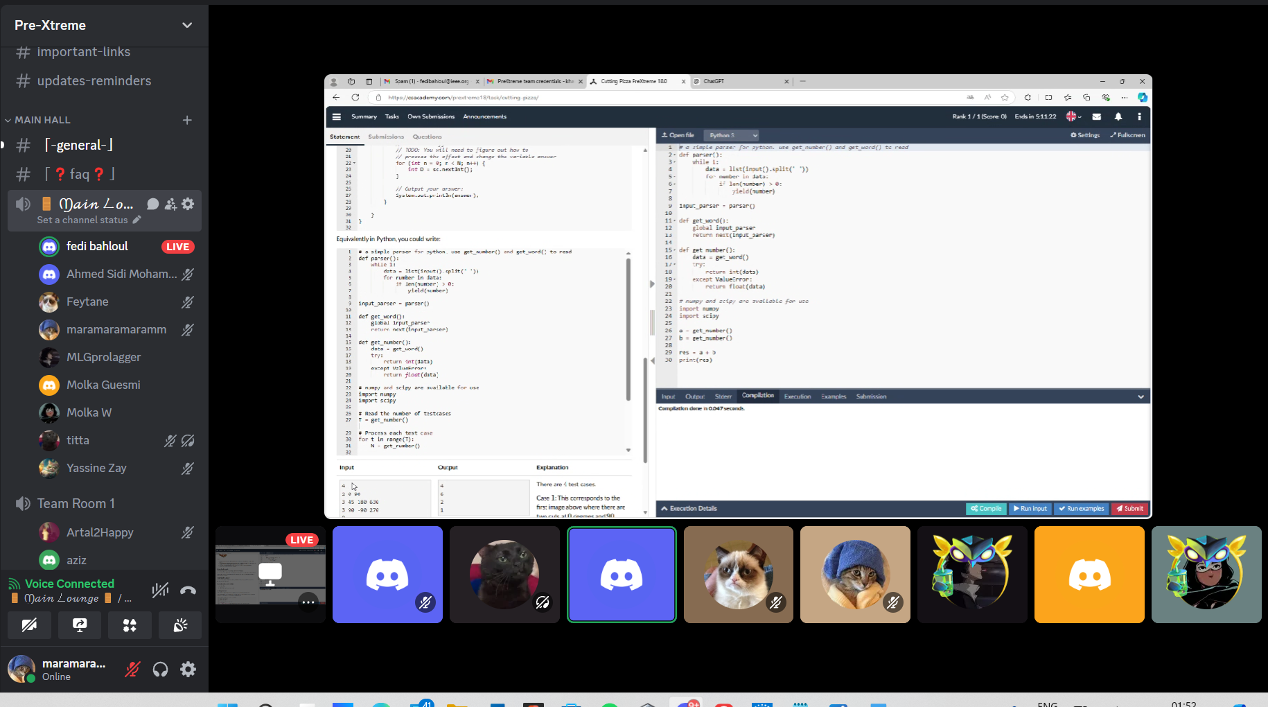Open the soundboard icon
This screenshot has height=707, width=1268.
180,625
